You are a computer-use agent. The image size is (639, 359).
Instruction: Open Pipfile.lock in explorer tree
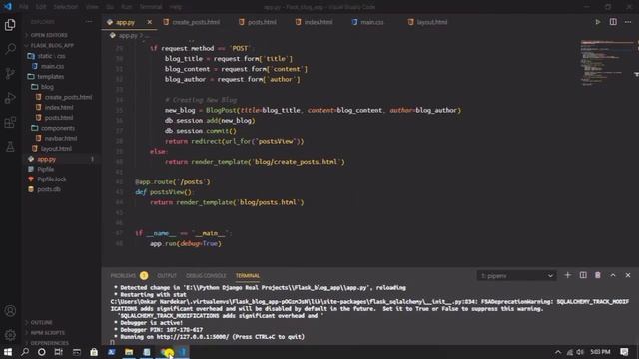51,179
